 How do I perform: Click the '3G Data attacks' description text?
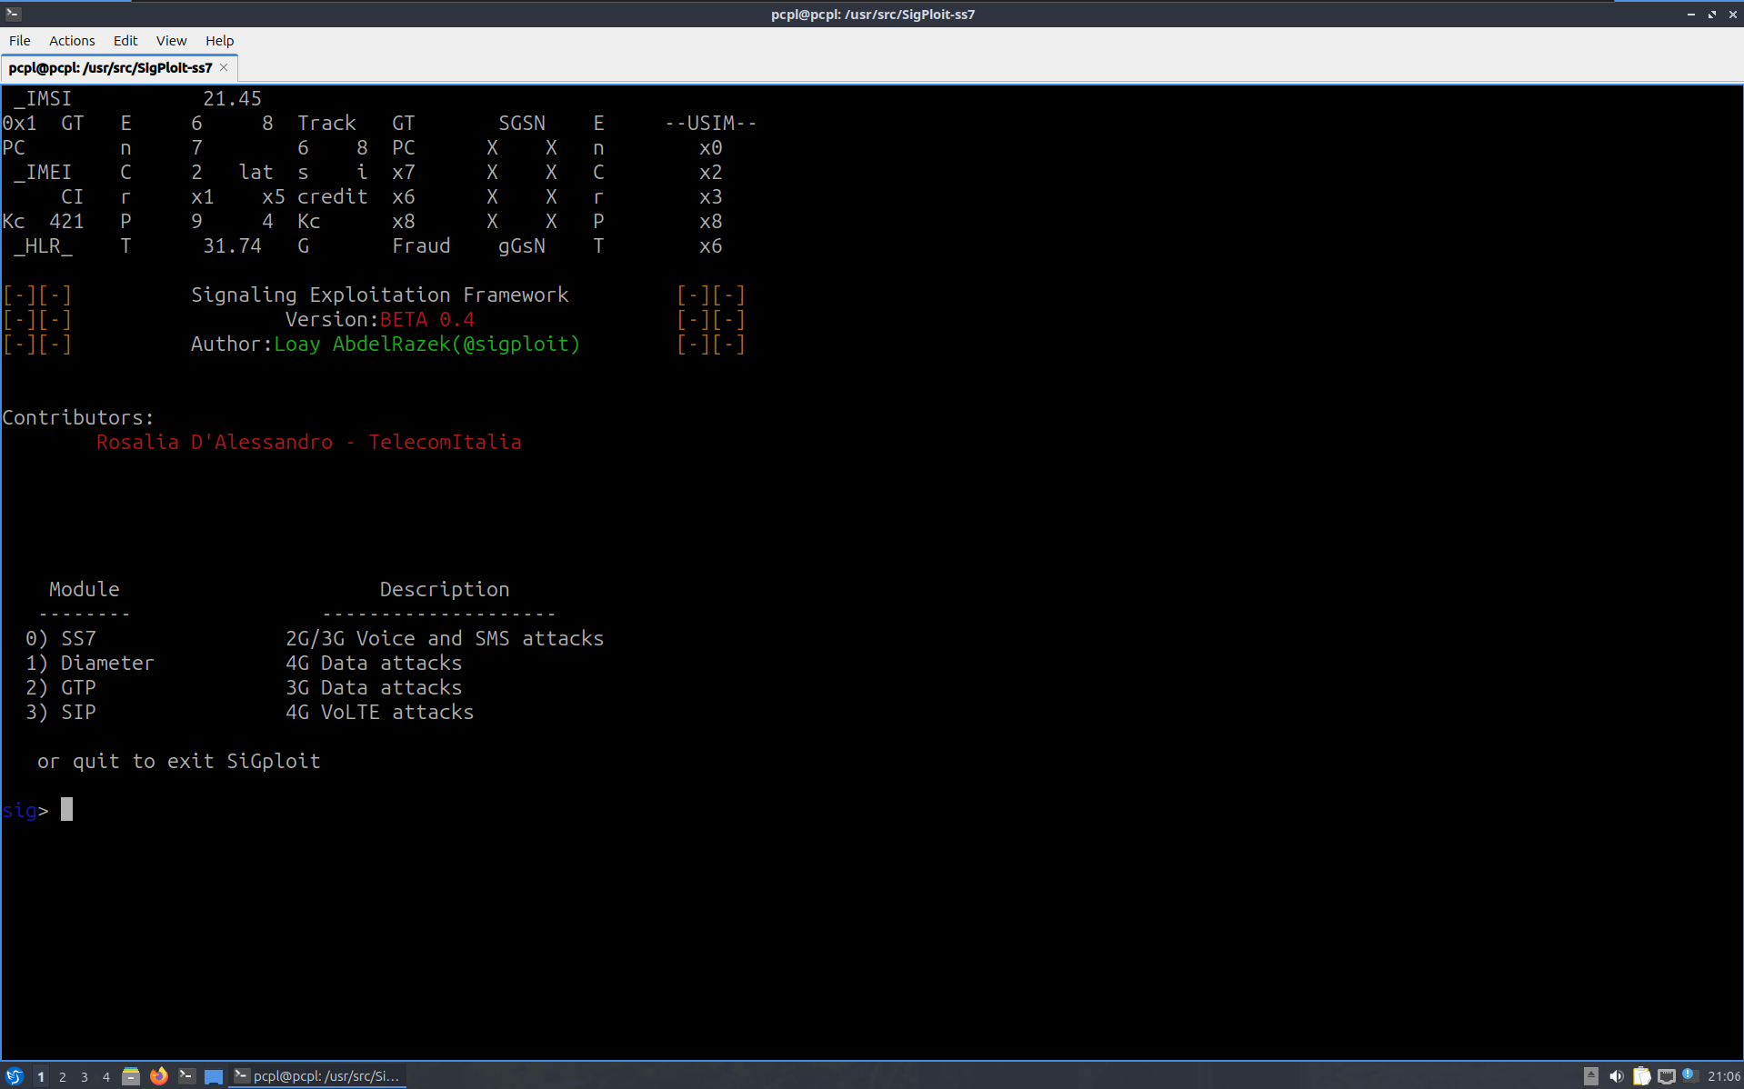[x=374, y=688]
